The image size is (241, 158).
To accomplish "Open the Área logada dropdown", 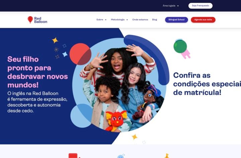I will pos(171,6).
